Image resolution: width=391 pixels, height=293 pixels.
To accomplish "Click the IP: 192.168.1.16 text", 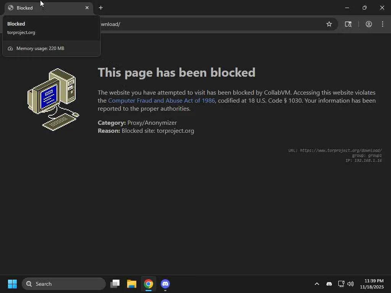I will pyautogui.click(x=364, y=161).
